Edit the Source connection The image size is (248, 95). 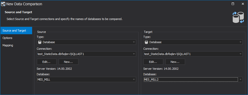(47, 62)
